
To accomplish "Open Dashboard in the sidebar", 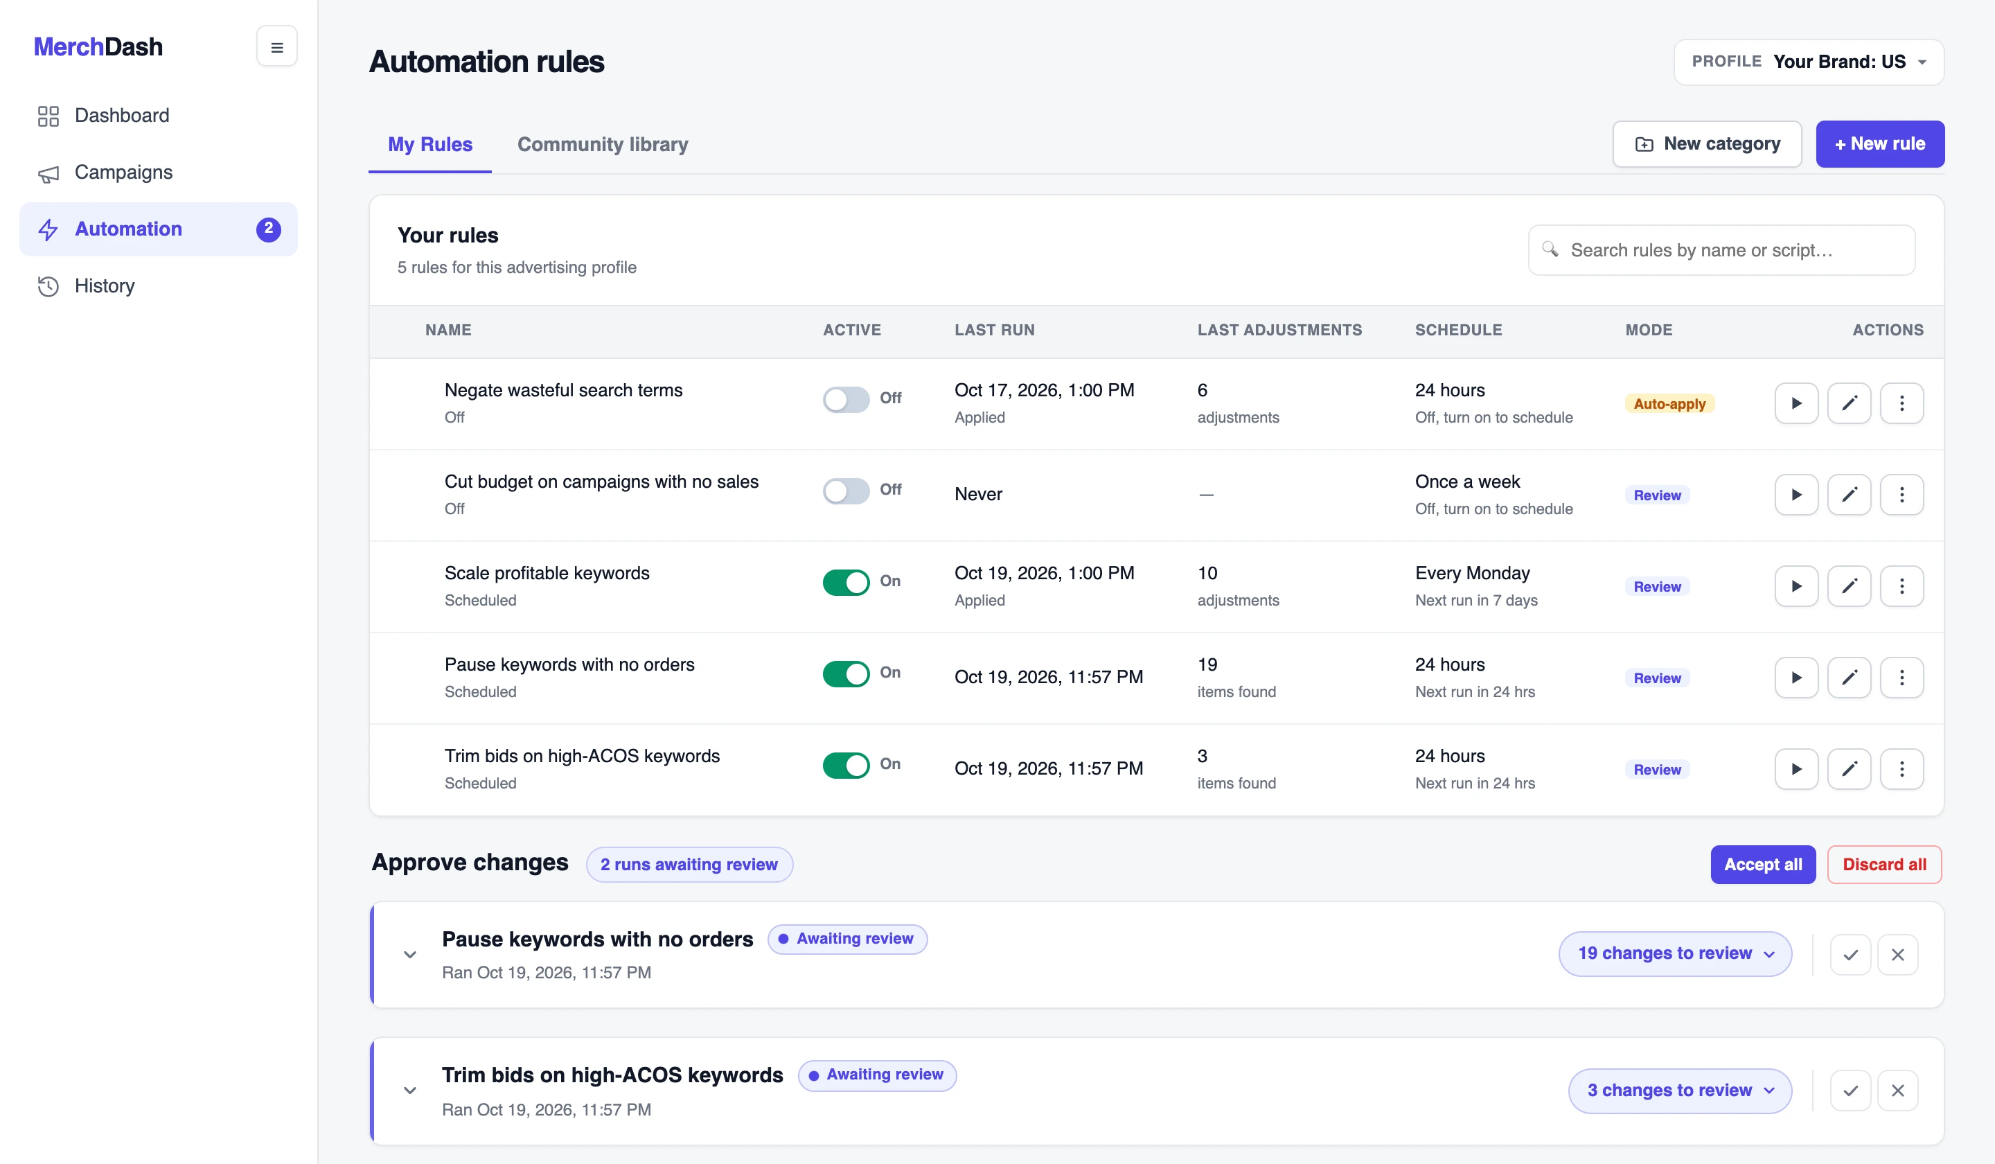I will pyautogui.click(x=159, y=116).
